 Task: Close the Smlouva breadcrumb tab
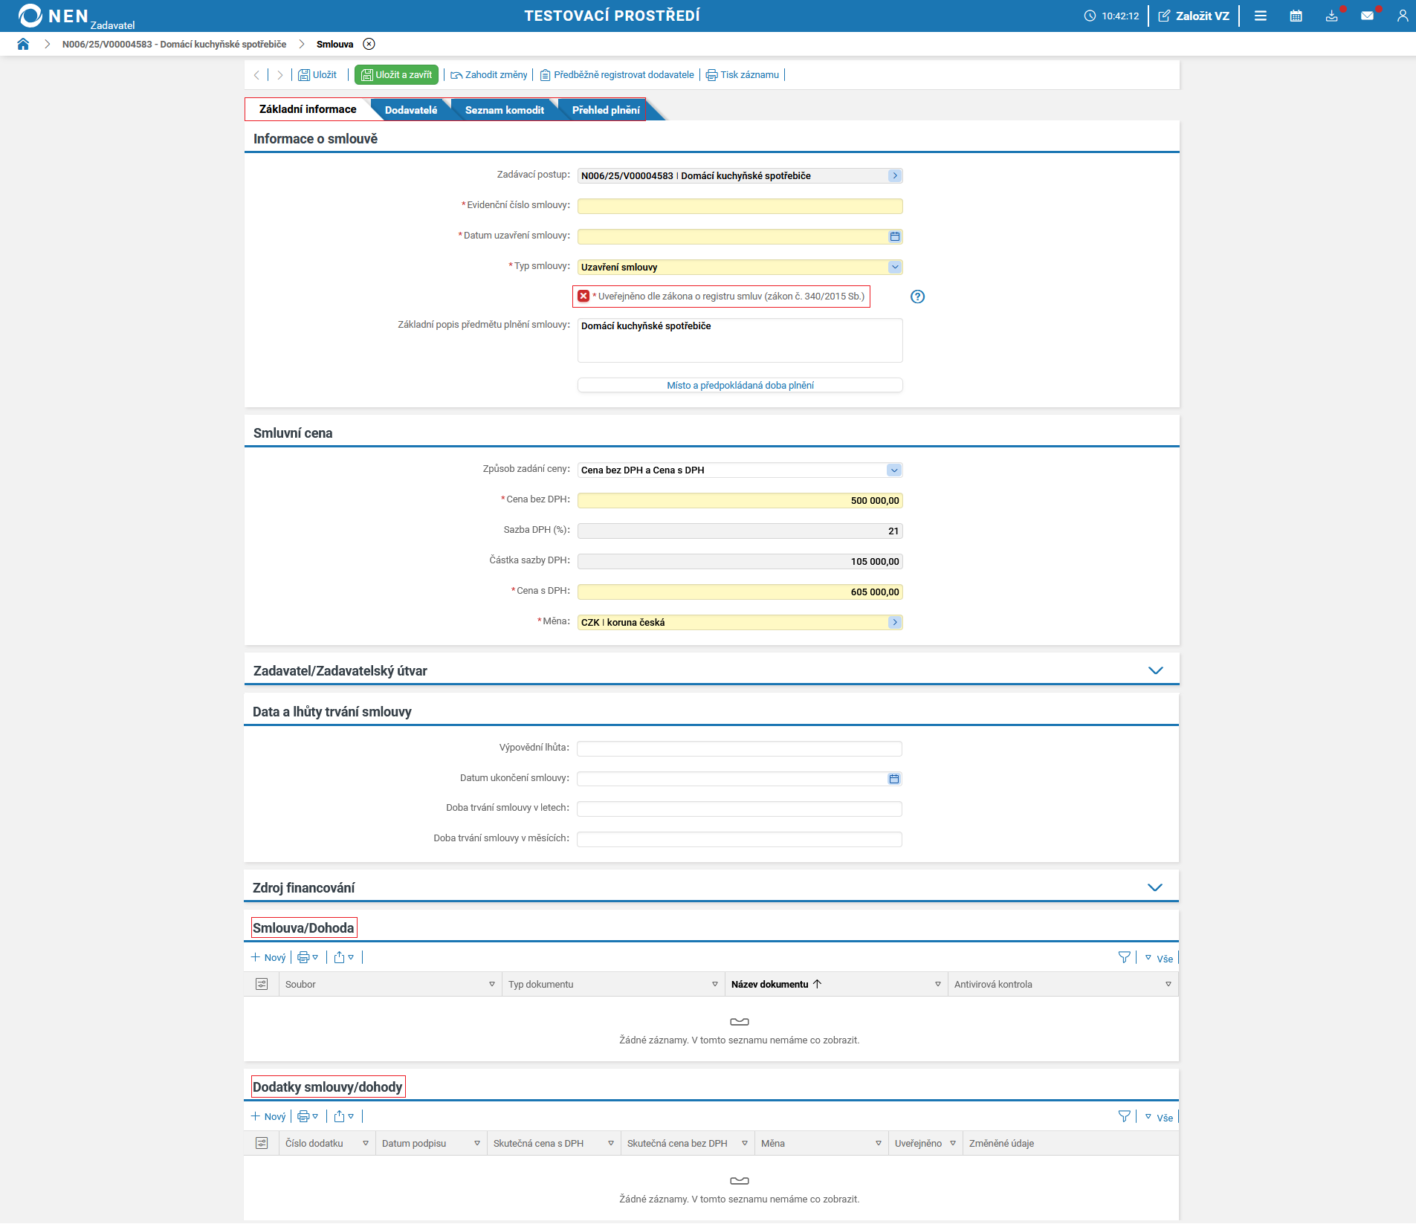point(369,44)
